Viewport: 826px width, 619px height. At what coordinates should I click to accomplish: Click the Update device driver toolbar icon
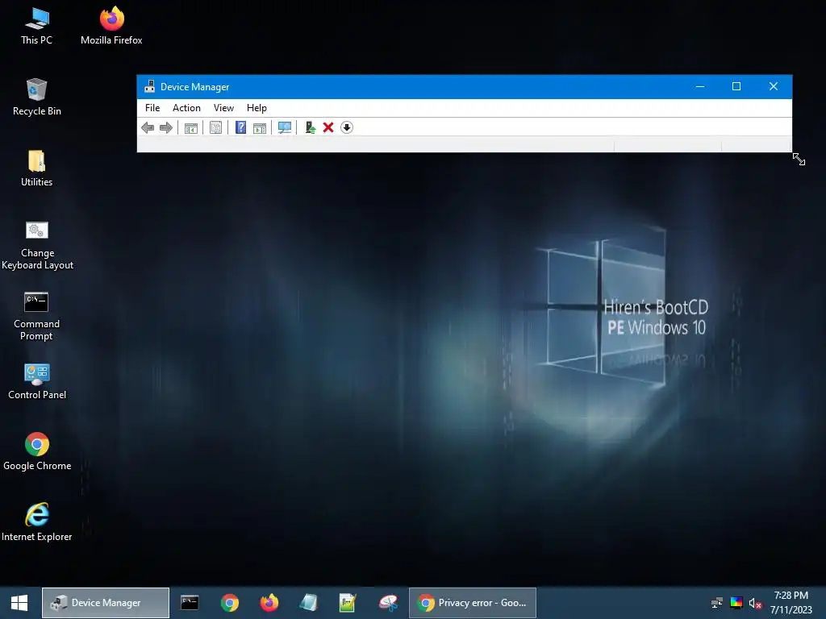[x=311, y=127]
